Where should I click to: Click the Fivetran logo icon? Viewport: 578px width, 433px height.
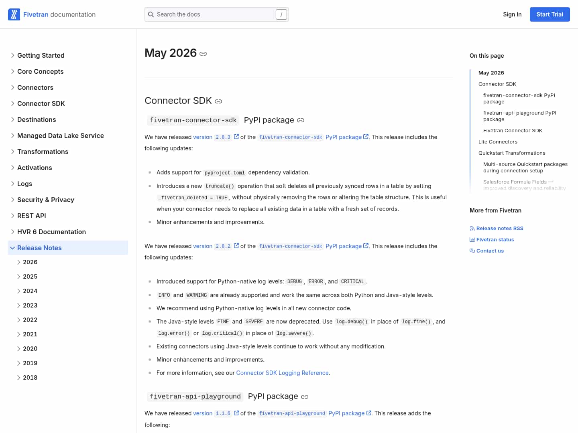tap(14, 14)
